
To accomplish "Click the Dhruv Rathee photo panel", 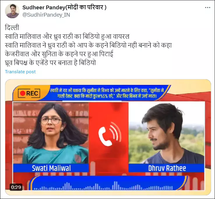I will (166, 133).
